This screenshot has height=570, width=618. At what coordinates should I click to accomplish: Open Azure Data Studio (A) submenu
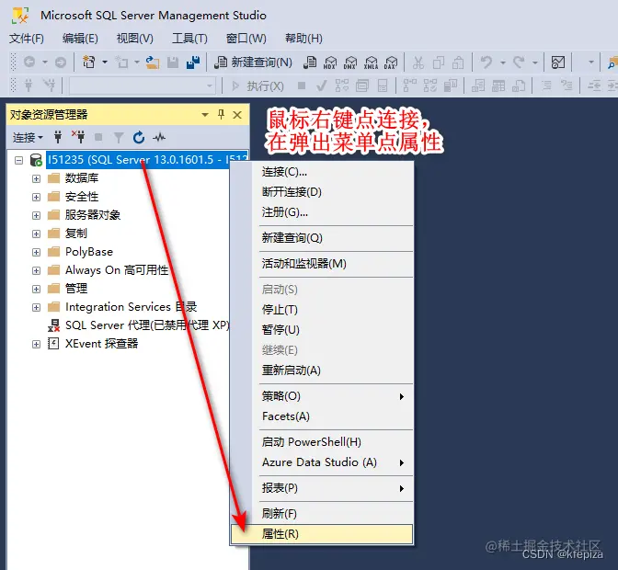pos(322,462)
